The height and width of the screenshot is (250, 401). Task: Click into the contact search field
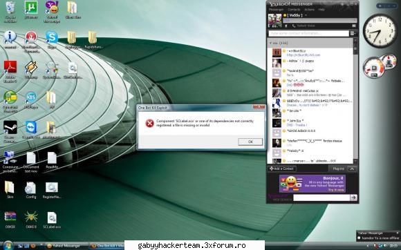click(x=308, y=33)
